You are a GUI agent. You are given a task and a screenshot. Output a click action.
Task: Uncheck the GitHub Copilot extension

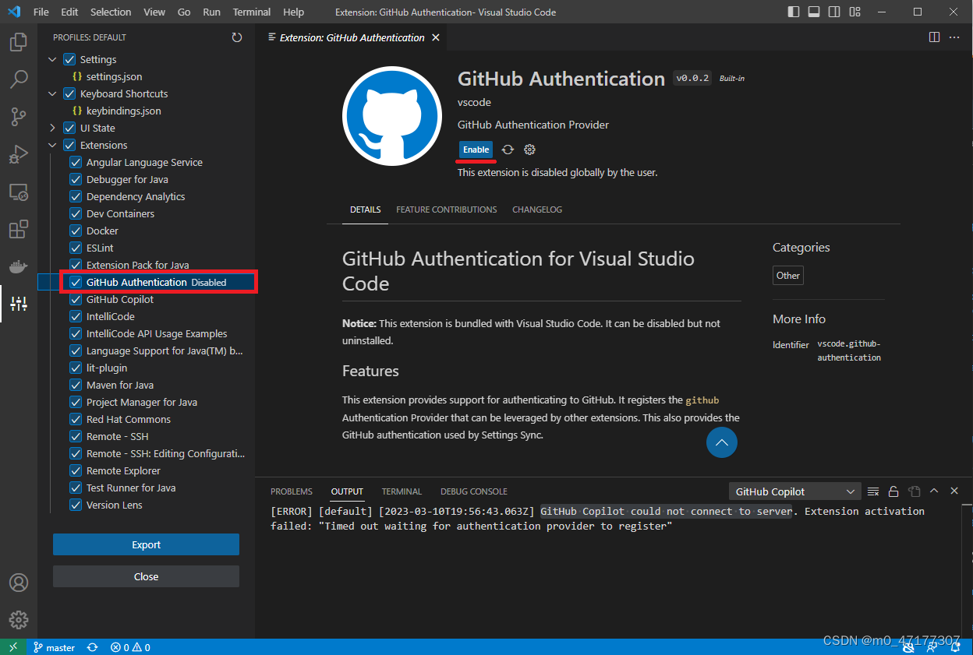76,299
